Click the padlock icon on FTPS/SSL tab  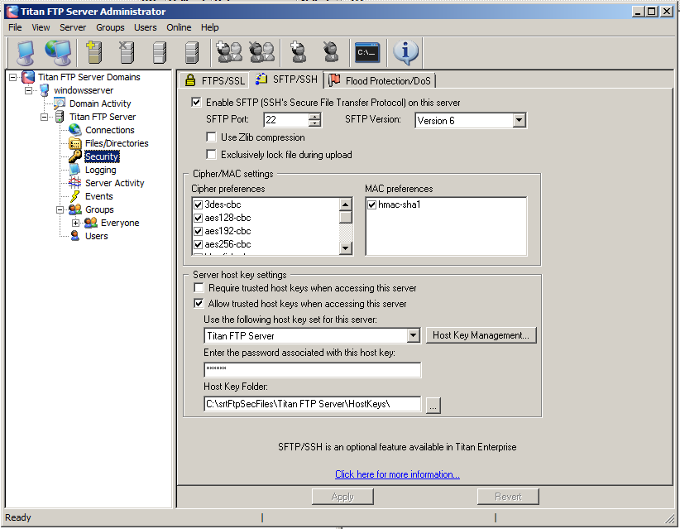pyautogui.click(x=190, y=80)
